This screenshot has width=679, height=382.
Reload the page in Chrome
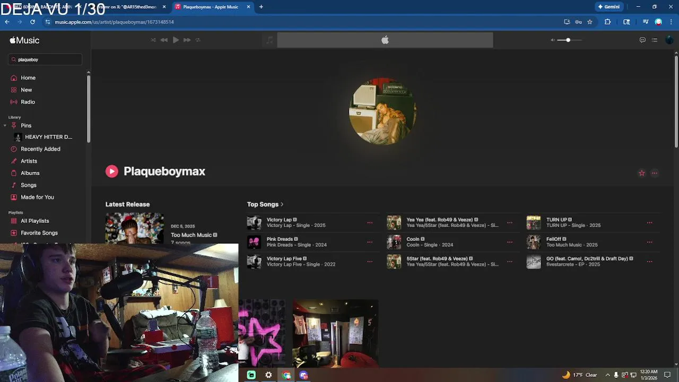[x=32, y=22]
